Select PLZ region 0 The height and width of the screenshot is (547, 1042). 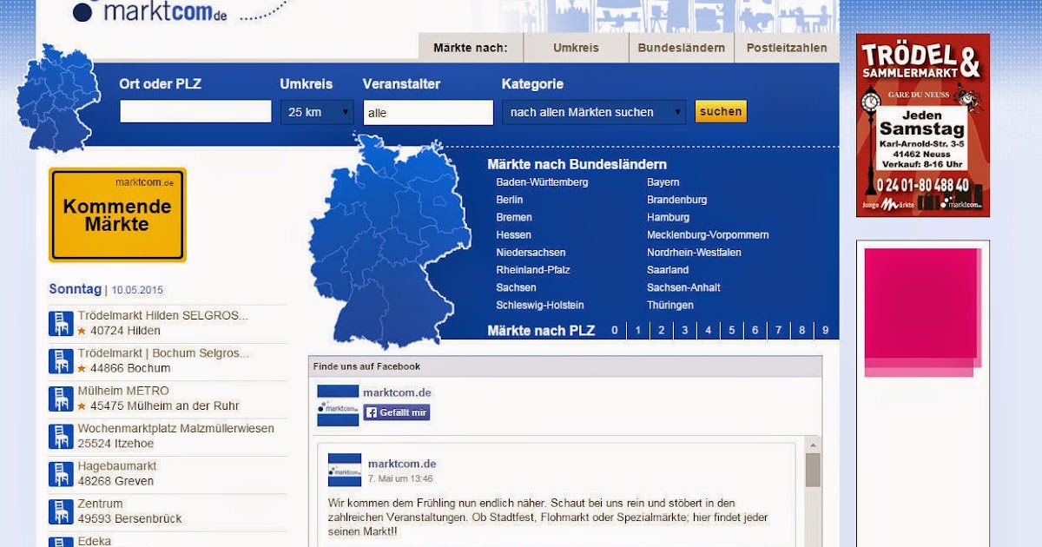point(615,330)
